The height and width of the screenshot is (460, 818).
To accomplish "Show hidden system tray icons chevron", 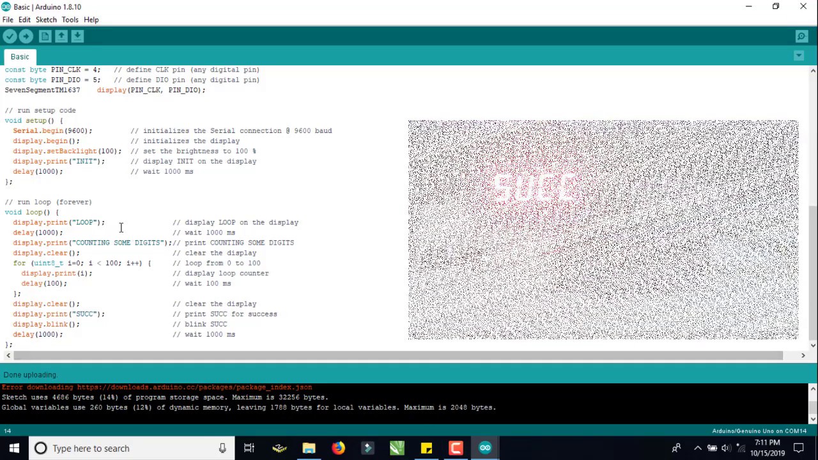I will click(x=698, y=448).
